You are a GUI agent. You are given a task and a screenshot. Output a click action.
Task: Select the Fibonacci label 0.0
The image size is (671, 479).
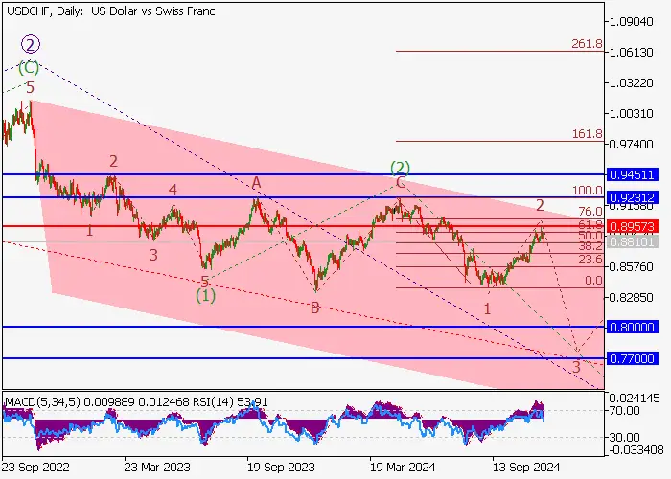click(x=593, y=281)
